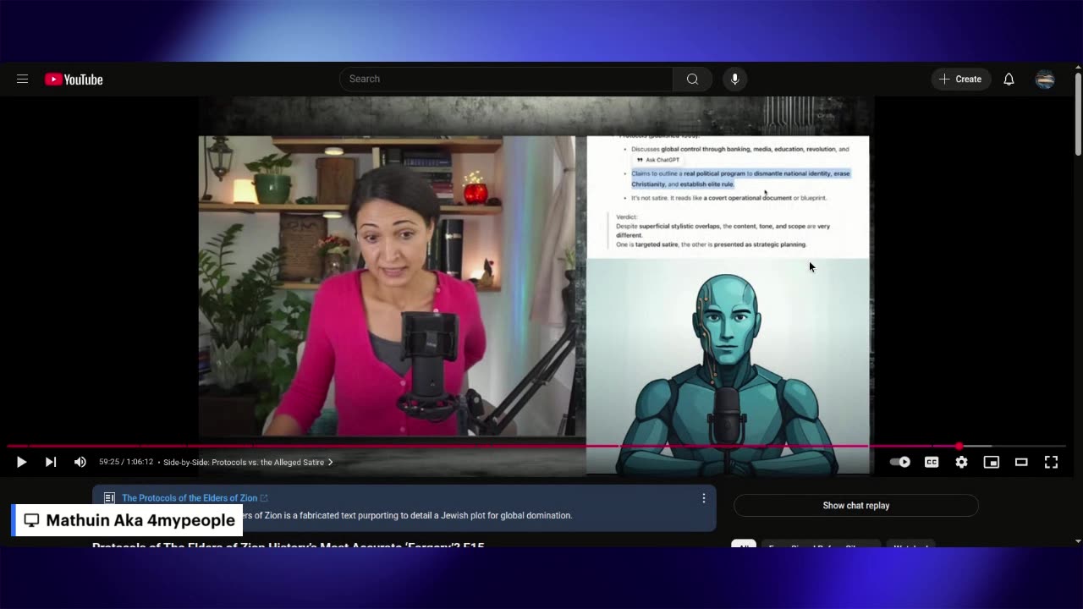1083x609 pixels.
Task: Expand chapter 'Side-by-Side: Protocols vs. the Alleged Satire'
Action: pos(248,462)
